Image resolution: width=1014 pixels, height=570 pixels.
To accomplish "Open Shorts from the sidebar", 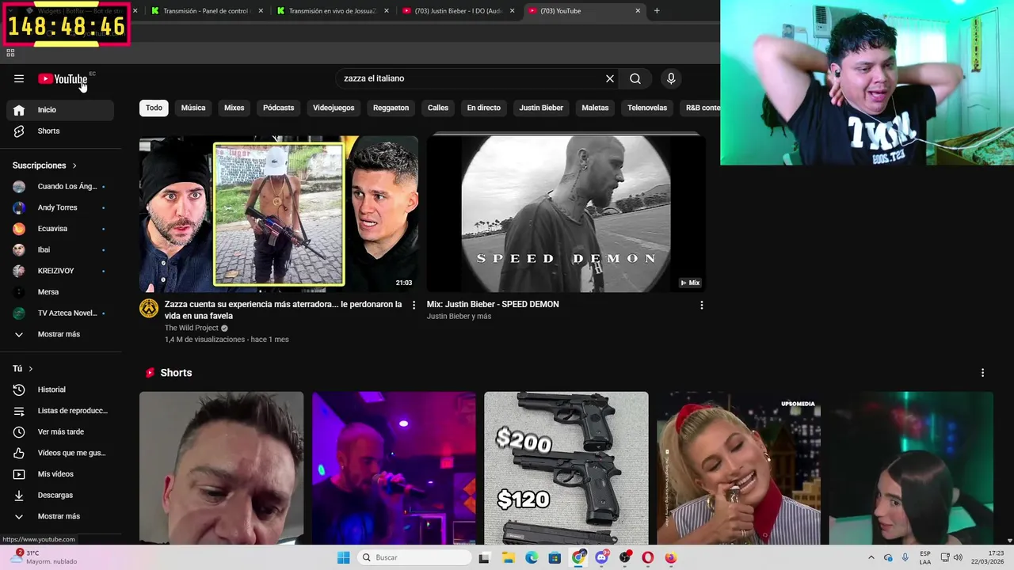I will [x=60, y=131].
